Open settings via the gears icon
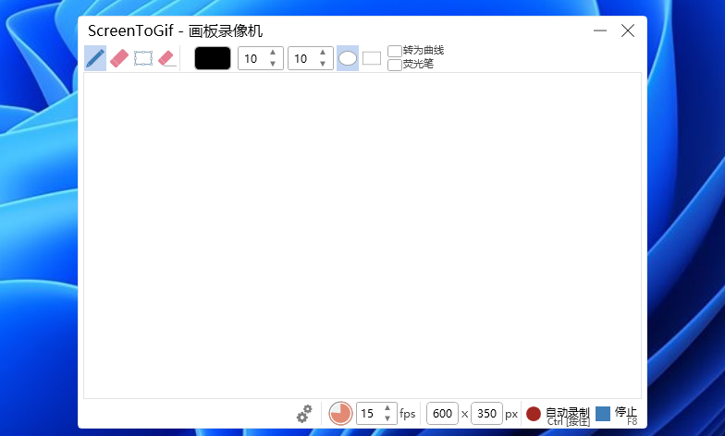 [304, 414]
